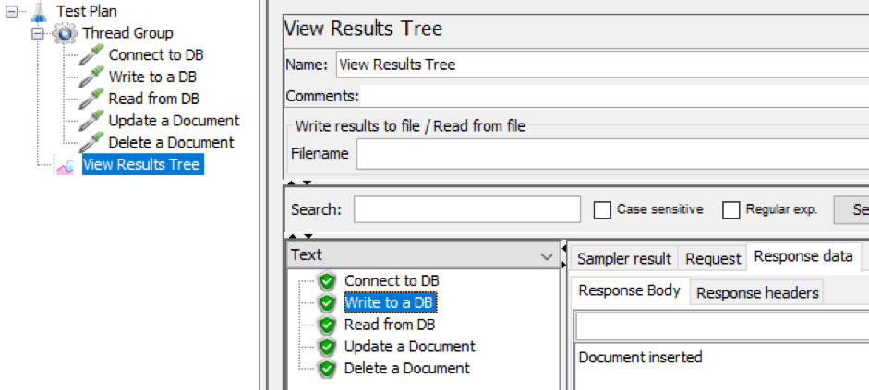Viewport: 869px width, 390px height.
Task: Click the Read from DB sampler pipette icon
Action: 91,99
